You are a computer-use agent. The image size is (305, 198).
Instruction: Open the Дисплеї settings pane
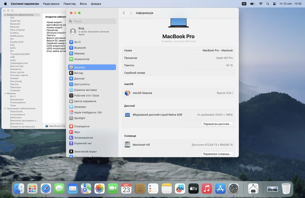[x=92, y=79]
